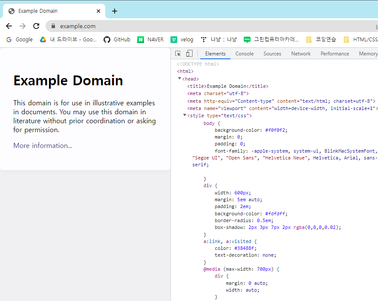The height and width of the screenshot is (301, 378).
Task: Switch to the Elements tab
Action: [x=215, y=54]
